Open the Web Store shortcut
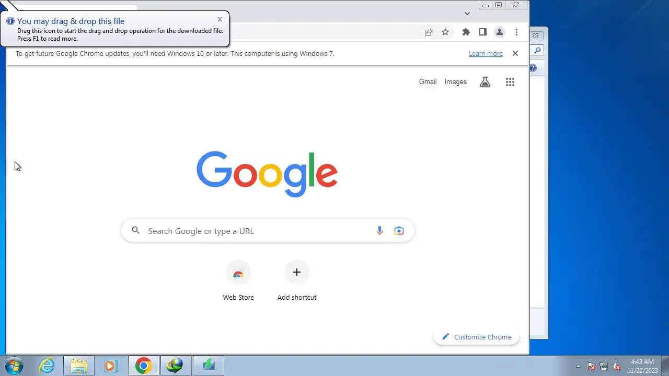 (x=238, y=281)
